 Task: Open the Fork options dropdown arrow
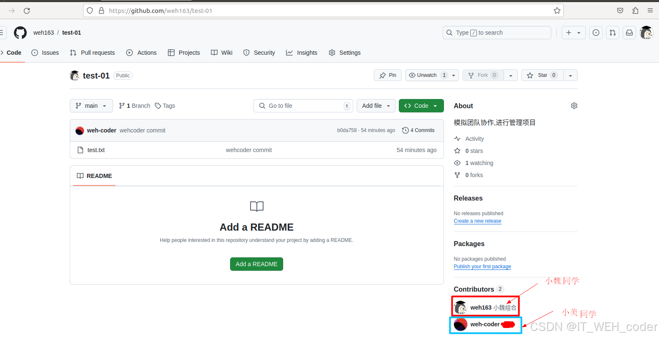click(x=511, y=75)
